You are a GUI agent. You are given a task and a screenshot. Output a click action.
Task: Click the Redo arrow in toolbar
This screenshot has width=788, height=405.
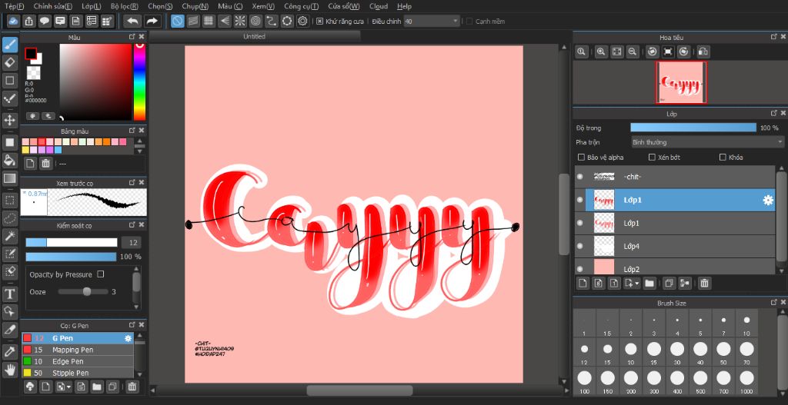coord(152,21)
